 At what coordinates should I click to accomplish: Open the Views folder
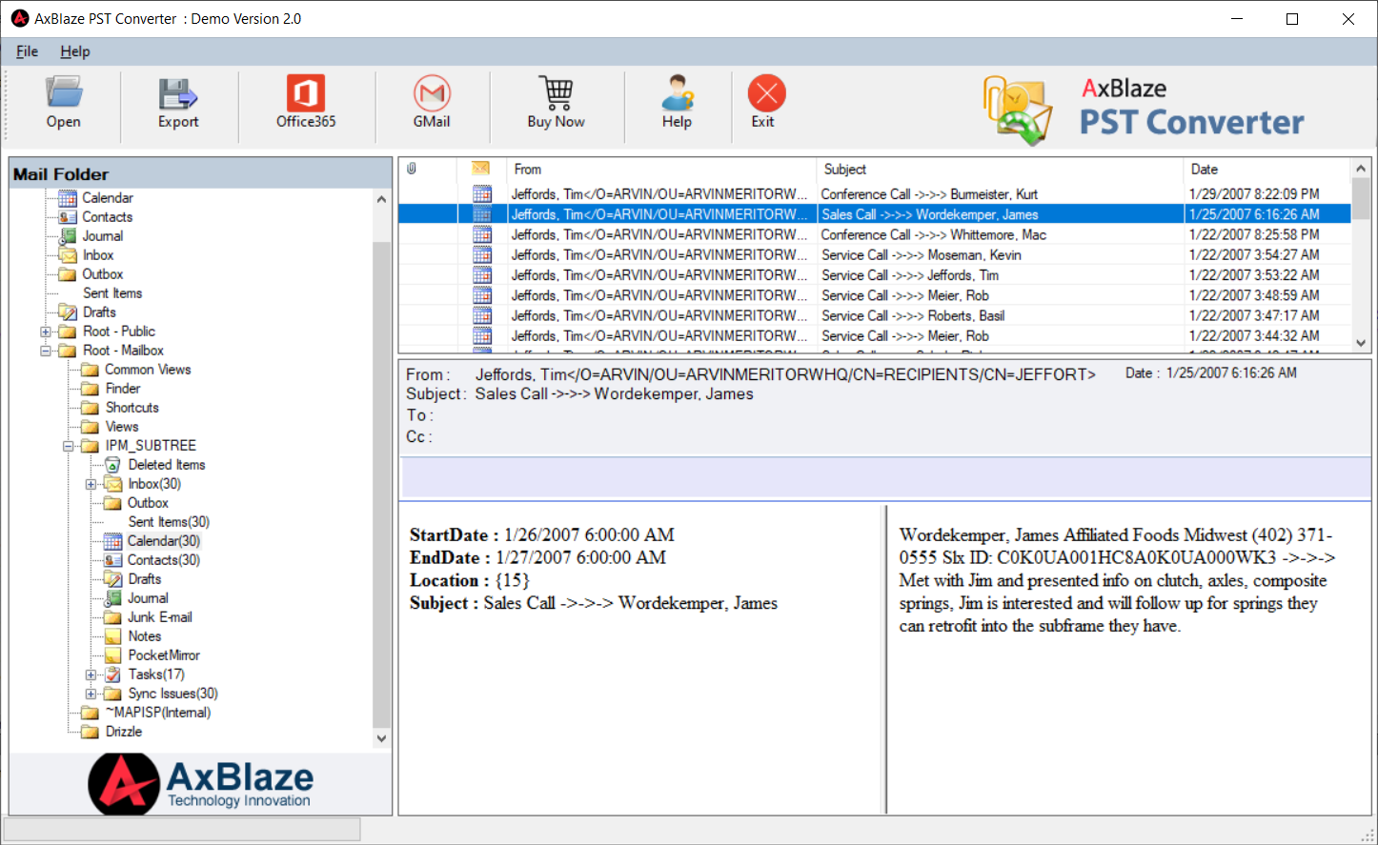(x=122, y=427)
